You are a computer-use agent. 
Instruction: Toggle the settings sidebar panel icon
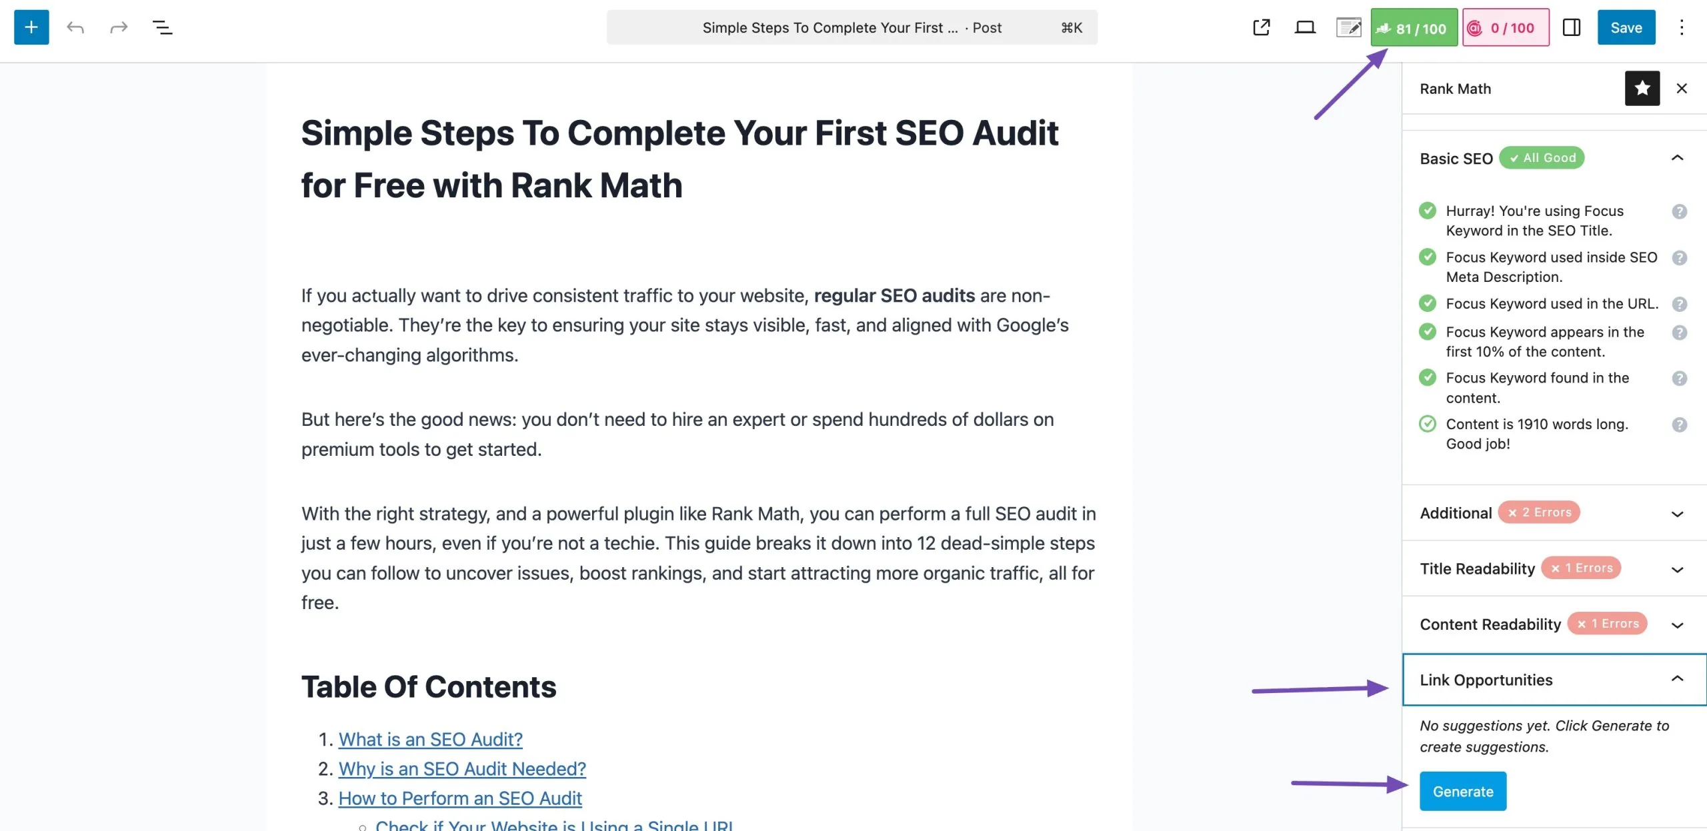pos(1572,27)
